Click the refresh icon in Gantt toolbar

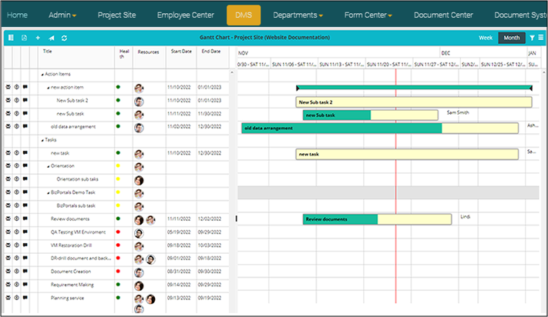point(65,38)
